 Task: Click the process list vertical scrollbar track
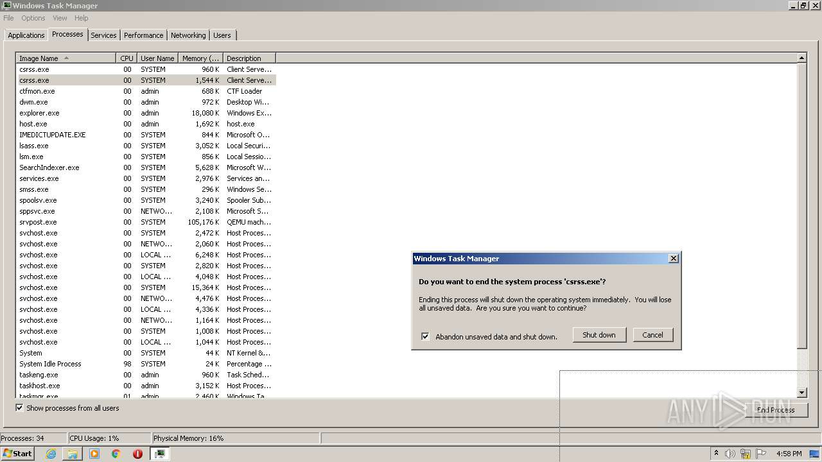pyautogui.click(x=801, y=367)
